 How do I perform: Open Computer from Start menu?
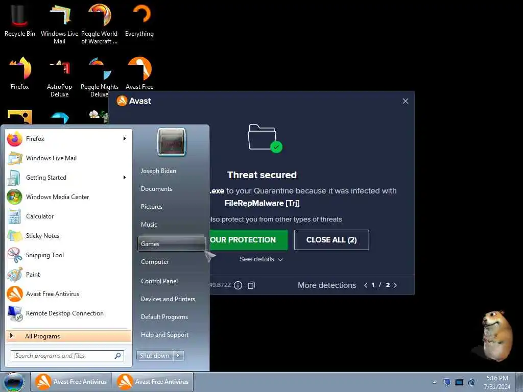[155, 262]
